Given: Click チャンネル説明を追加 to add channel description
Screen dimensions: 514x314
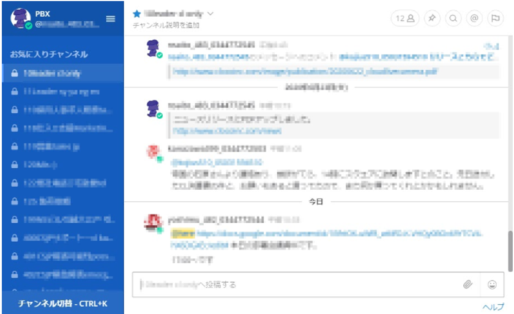Looking at the screenshot, I should click(x=166, y=25).
